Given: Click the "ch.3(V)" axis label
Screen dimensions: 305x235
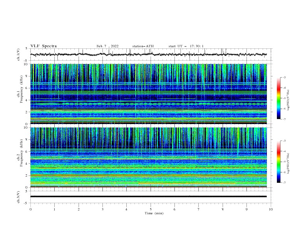Looking at the screenshot, I should [x=18, y=197].
